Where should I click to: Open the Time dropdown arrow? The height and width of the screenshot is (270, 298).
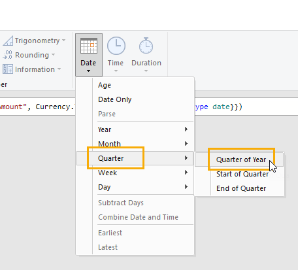[116, 71]
